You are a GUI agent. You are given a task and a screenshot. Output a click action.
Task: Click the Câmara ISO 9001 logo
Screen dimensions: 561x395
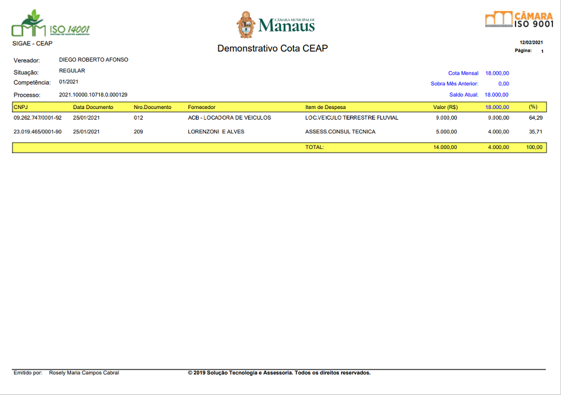(x=519, y=19)
